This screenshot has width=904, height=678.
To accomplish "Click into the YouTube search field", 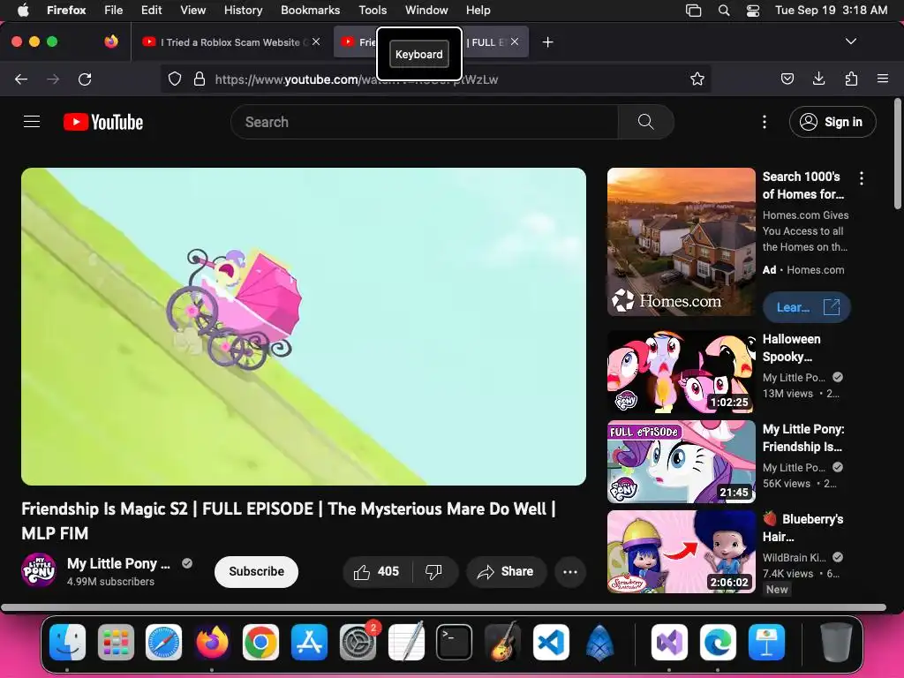I will [425, 122].
